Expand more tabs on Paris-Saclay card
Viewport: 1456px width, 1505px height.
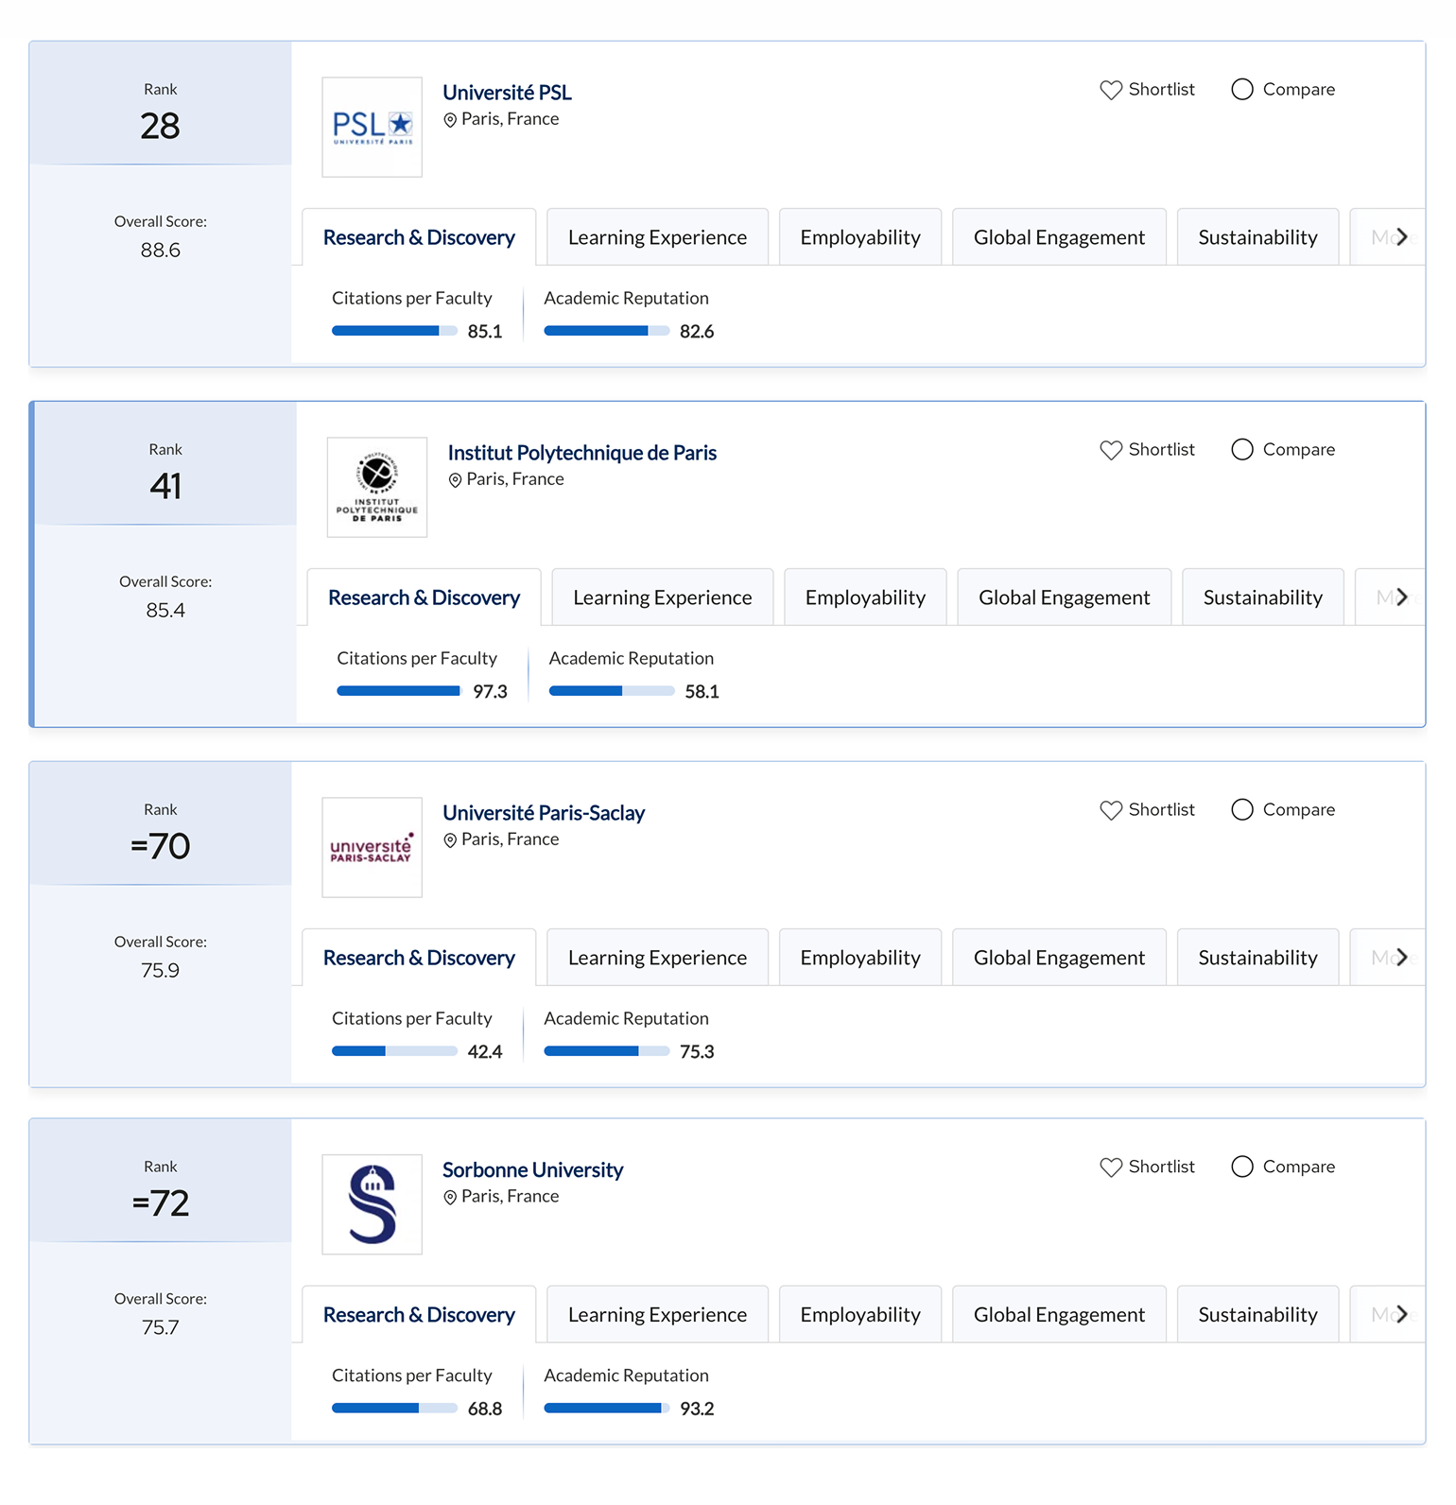(x=1402, y=957)
